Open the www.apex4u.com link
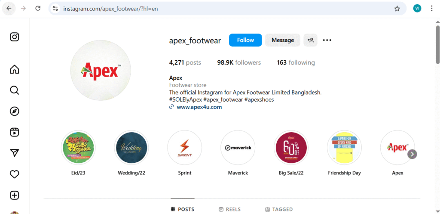Image resolution: width=440 pixels, height=214 pixels. click(x=199, y=107)
